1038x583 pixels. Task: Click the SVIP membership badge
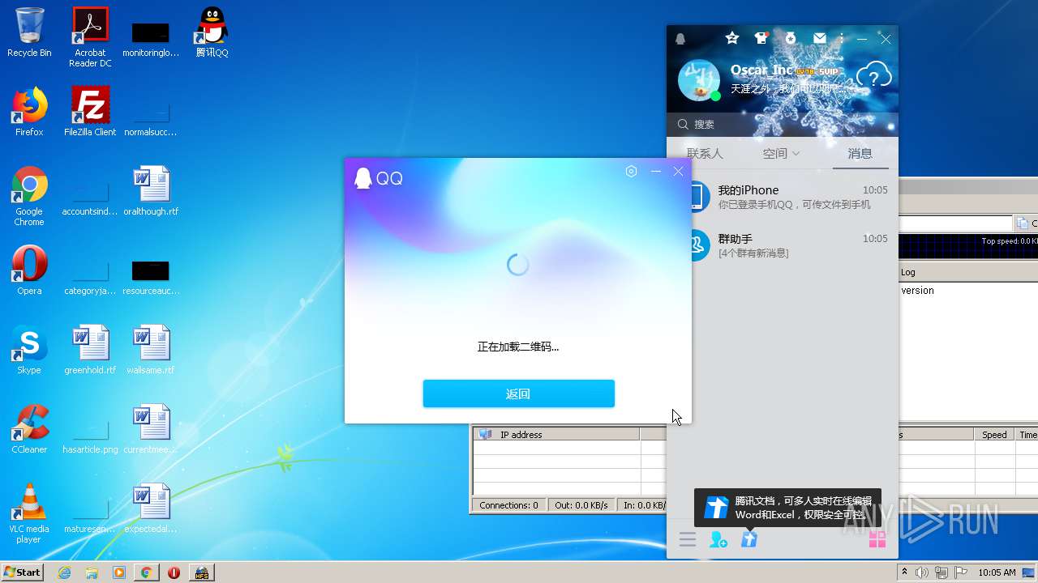827,71
